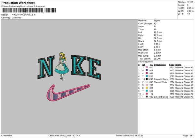The width and height of the screenshot is (195, 138).
Task: Click the Description column header
Action: [x=160, y=65]
